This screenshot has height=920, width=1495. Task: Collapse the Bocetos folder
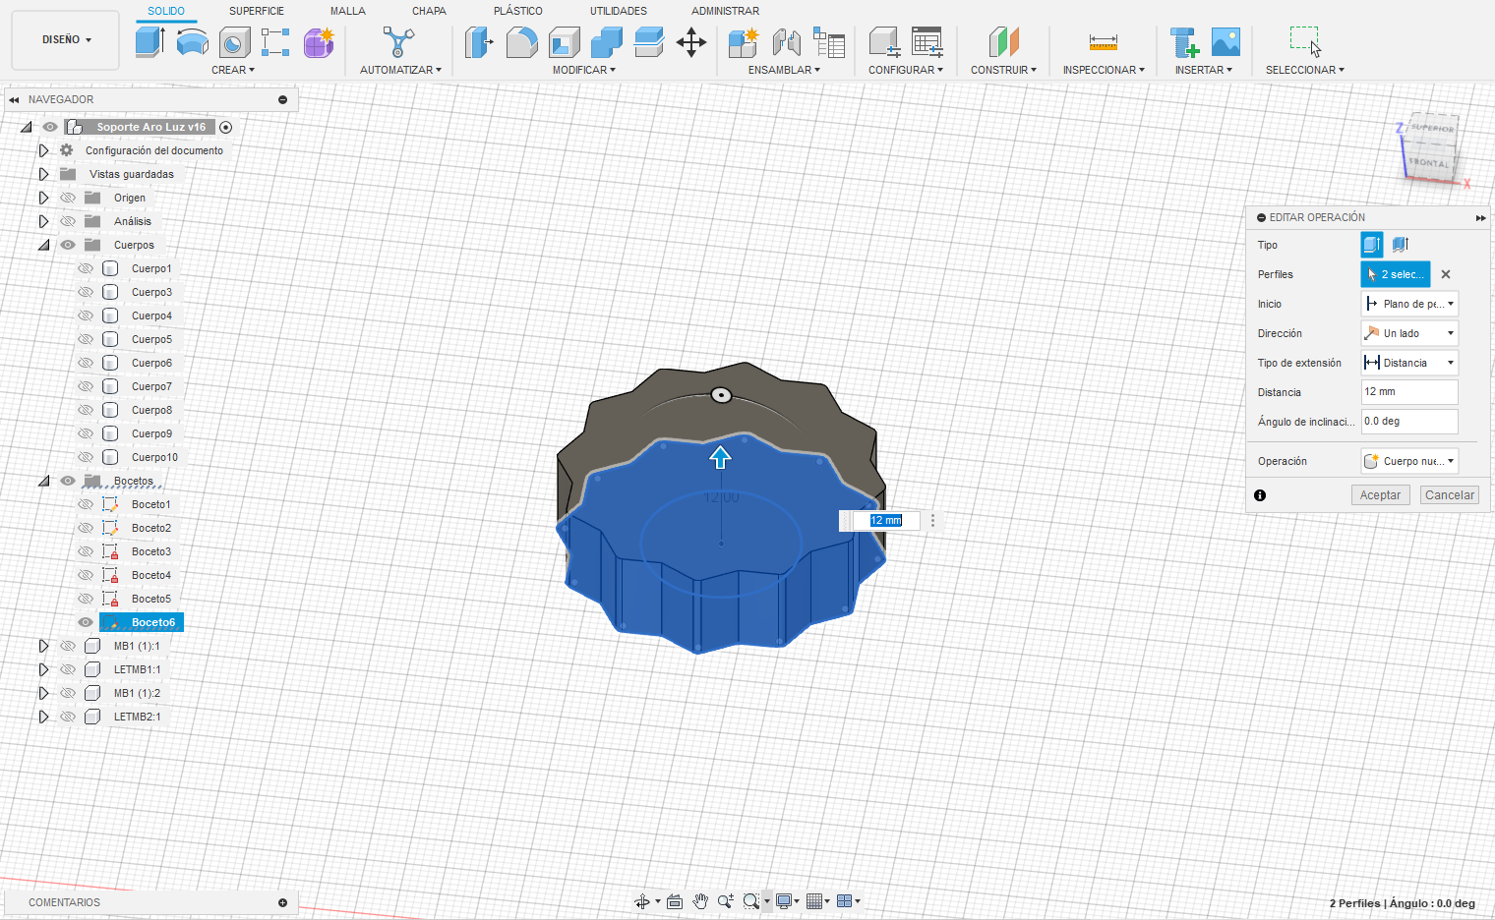(43, 481)
